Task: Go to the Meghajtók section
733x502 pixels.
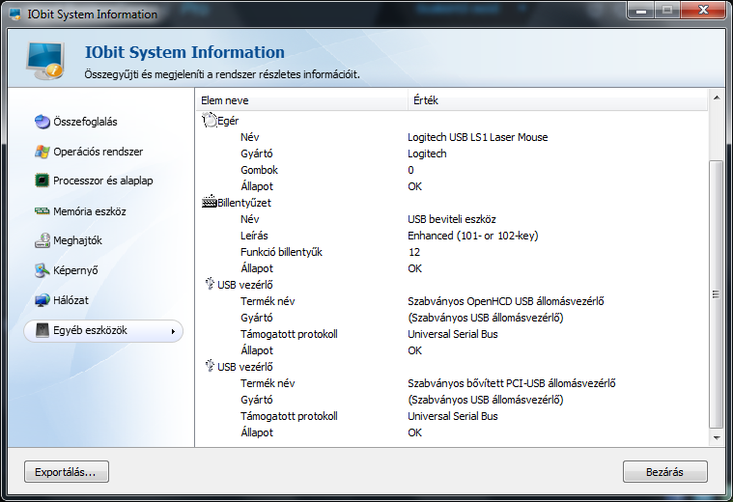Action: pos(77,240)
